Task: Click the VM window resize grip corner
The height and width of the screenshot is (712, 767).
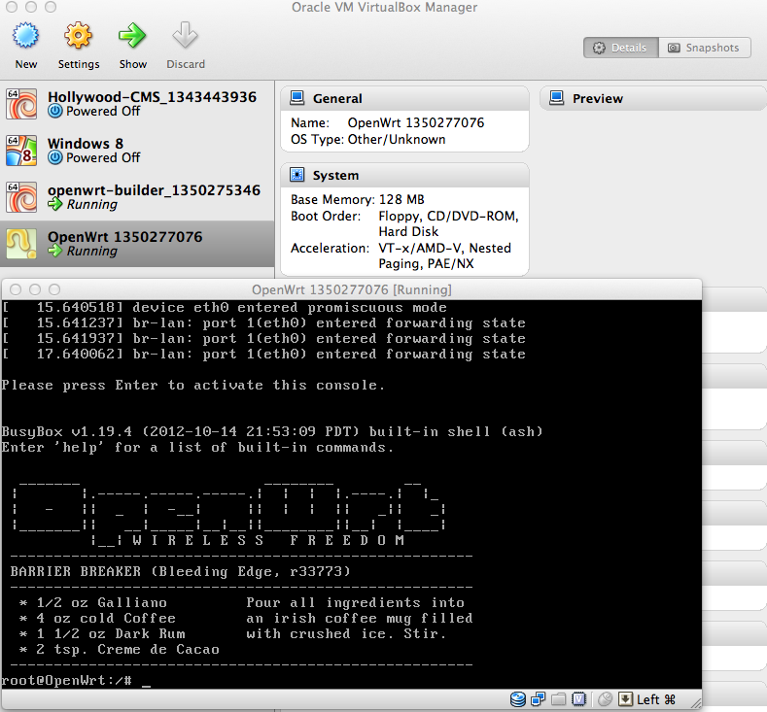Action: click(x=696, y=702)
